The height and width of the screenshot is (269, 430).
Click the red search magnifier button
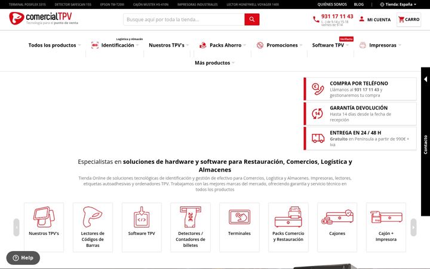coord(252,20)
